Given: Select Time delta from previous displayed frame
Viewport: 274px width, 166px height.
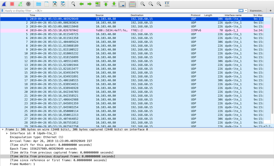Looking at the screenshot, I should click(x=62, y=156).
